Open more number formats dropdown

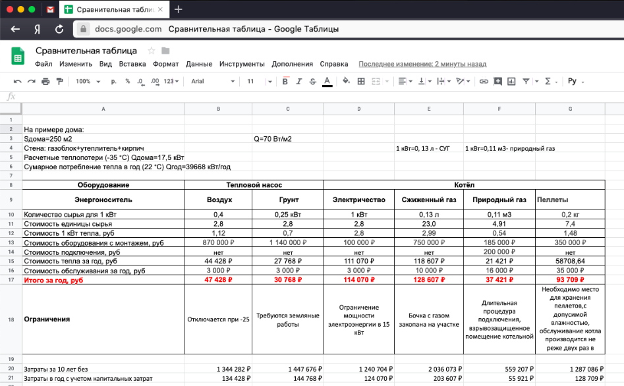(x=171, y=82)
